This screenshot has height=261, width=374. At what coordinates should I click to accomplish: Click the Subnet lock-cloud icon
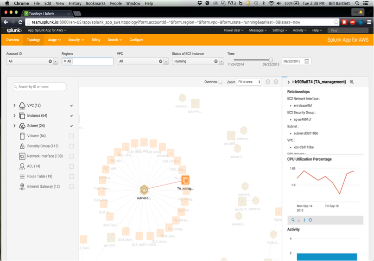pos(22,126)
